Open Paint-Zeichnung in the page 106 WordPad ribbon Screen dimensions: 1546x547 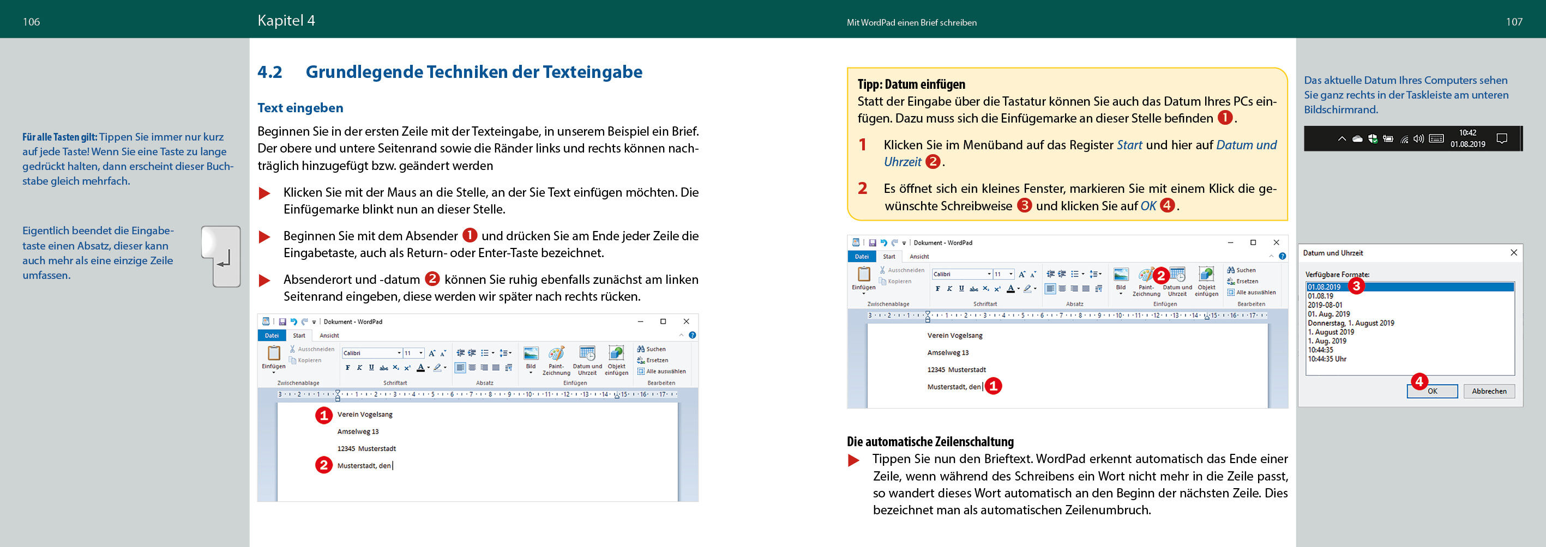point(556,354)
